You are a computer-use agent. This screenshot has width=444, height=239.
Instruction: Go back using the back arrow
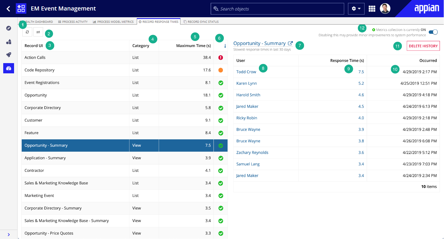[x=8, y=9]
